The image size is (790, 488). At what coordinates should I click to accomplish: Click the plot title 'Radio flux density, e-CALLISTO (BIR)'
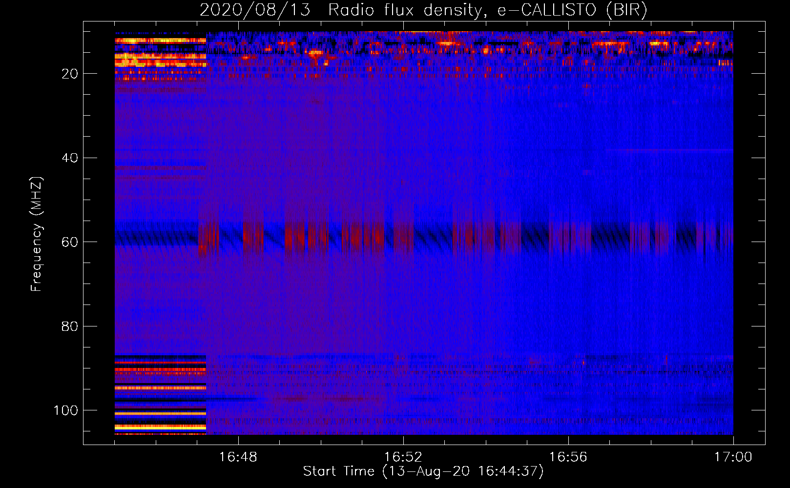coord(488,10)
